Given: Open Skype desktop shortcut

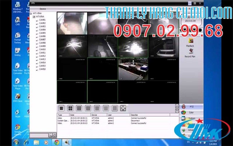Looking at the screenshot, I should (x=17, y=114).
